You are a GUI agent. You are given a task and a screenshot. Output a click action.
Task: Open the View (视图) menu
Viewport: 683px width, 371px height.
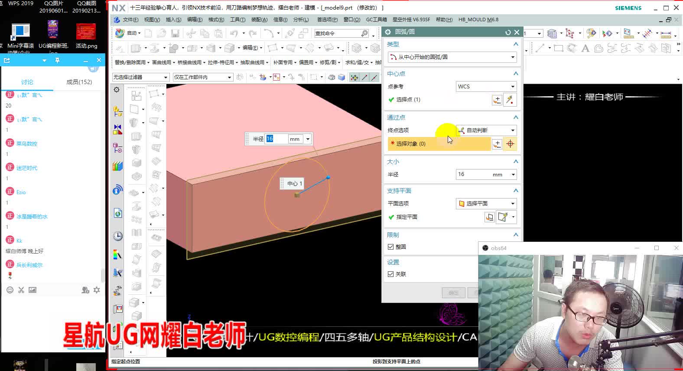[x=152, y=20]
